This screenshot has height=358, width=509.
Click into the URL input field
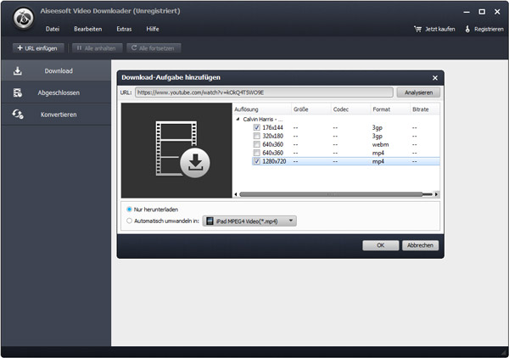tap(264, 92)
